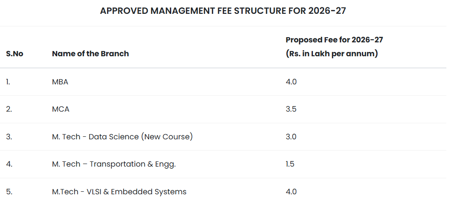The image size is (452, 209).
Task: Click the Proposed Fee for 2026-27 header text
Action: [334, 40]
